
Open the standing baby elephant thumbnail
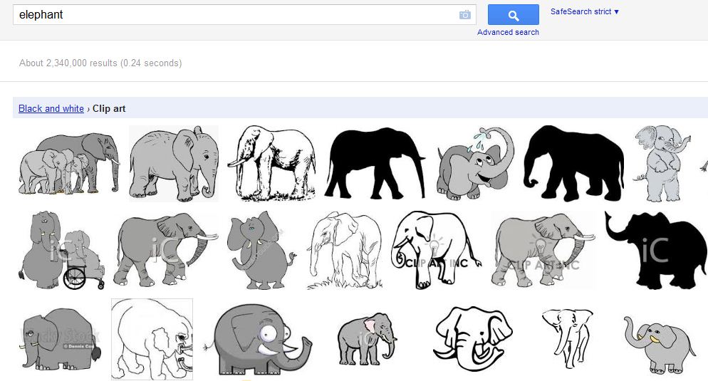(x=662, y=162)
